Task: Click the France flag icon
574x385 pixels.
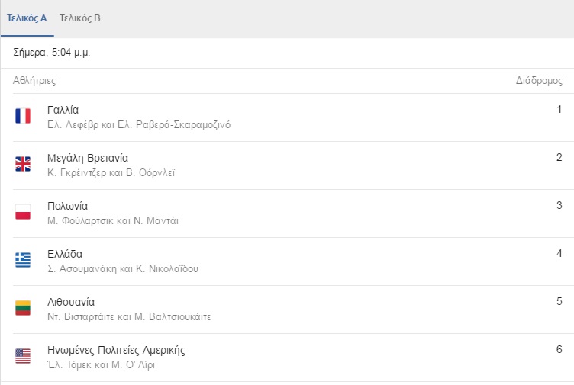Action: pyautogui.click(x=23, y=116)
